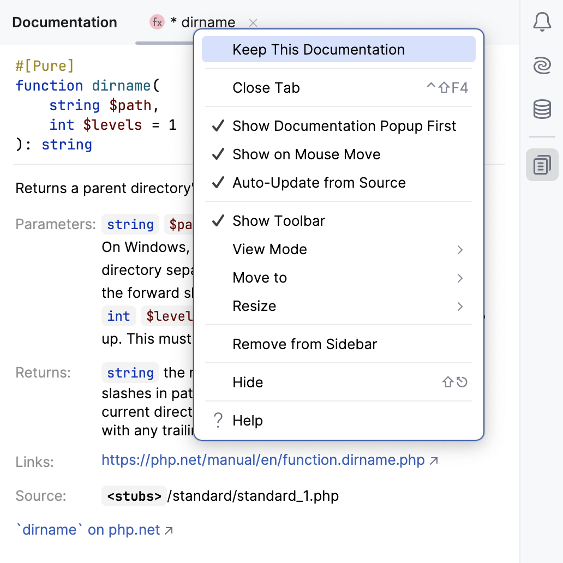Expand the View Mode submenu

(269, 249)
